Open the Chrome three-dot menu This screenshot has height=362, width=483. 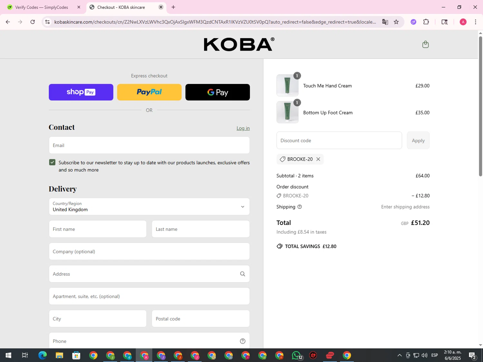tap(476, 22)
